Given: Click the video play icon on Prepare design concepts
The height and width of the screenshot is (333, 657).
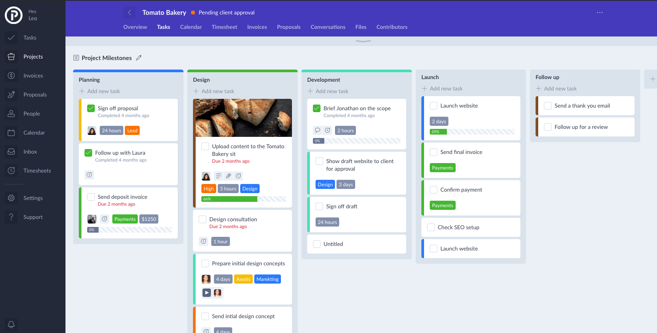Looking at the screenshot, I should click(206, 293).
